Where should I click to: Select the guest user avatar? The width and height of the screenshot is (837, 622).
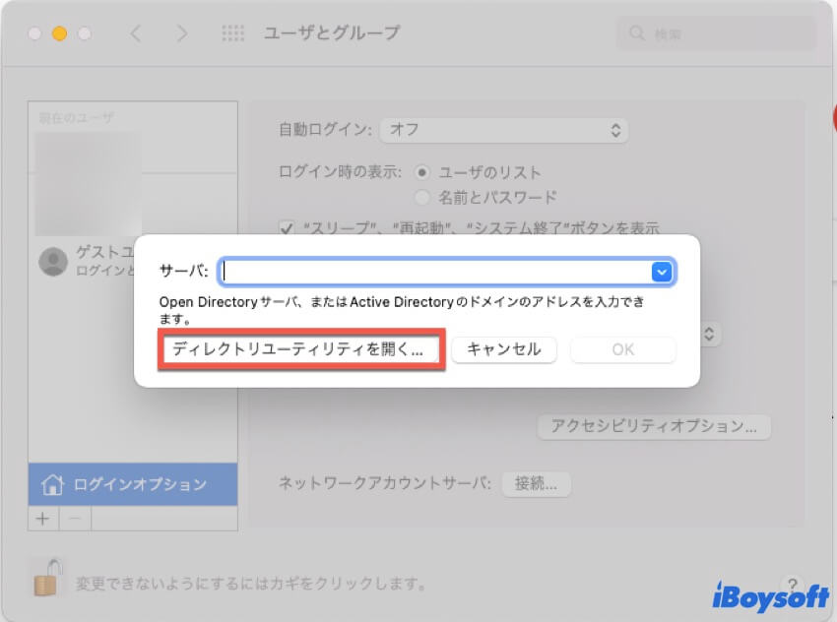click(x=52, y=261)
